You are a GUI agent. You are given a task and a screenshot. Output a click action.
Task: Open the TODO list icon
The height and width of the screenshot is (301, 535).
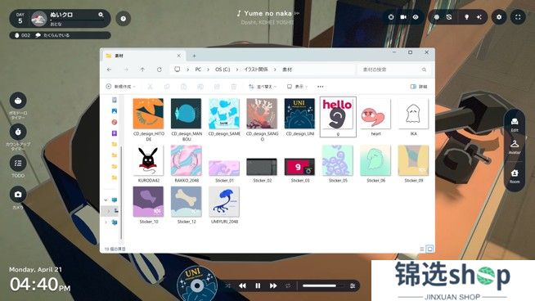click(18, 163)
